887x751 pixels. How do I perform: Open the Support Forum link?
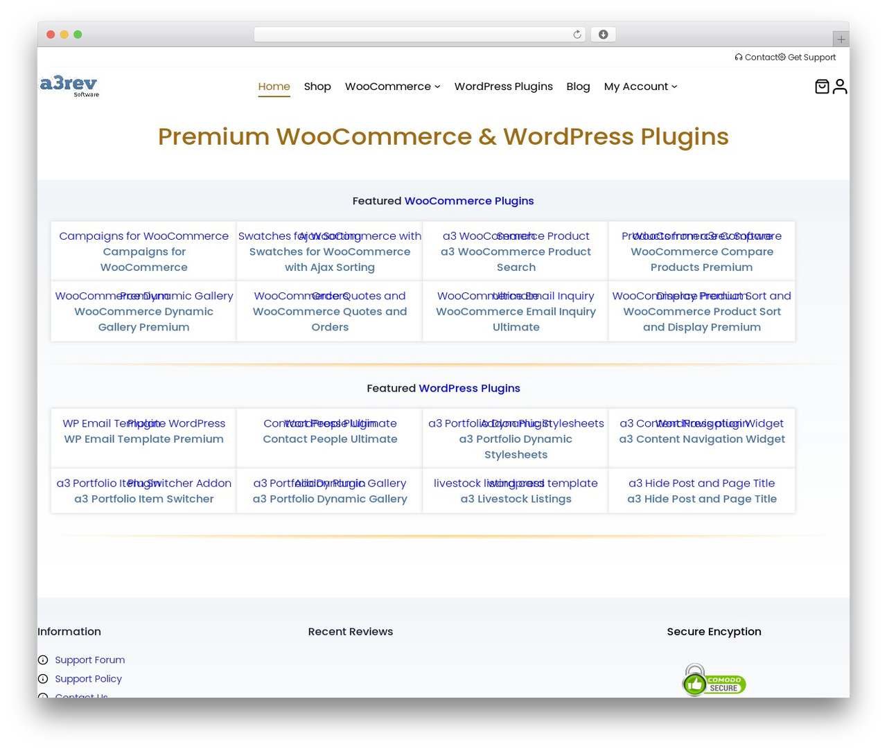click(90, 660)
